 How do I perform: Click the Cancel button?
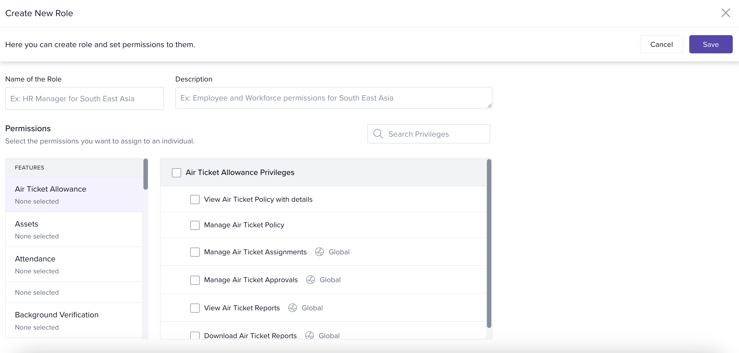pos(661,45)
